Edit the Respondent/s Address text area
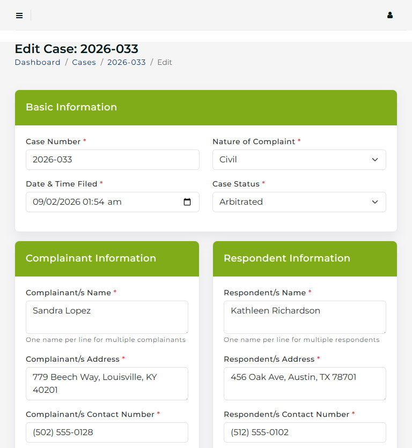 click(305, 383)
